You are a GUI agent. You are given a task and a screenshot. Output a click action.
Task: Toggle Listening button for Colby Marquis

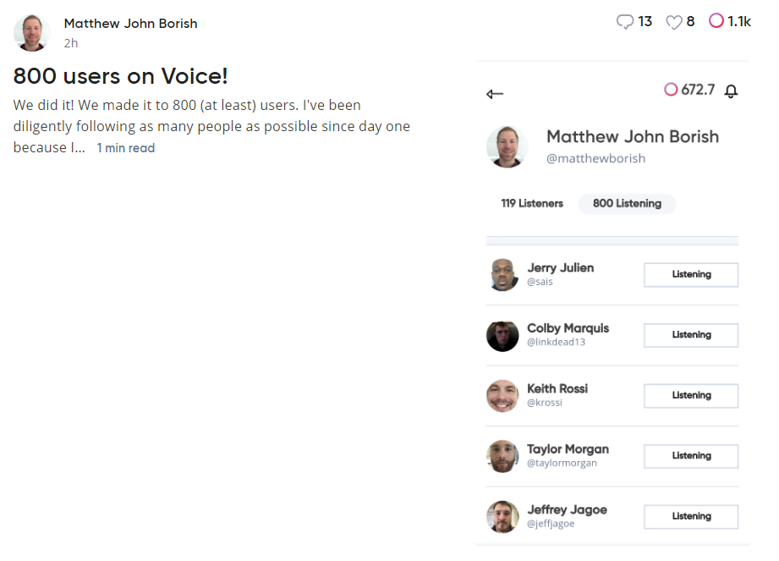(691, 335)
